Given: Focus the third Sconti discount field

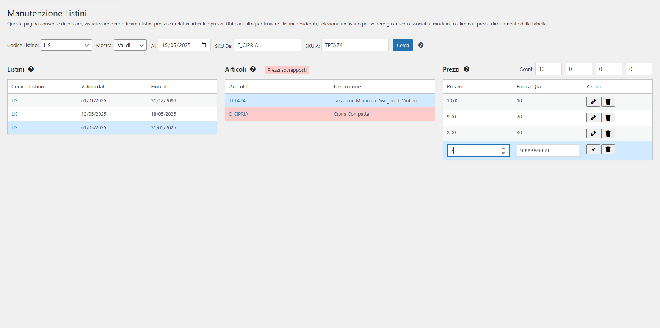Looking at the screenshot, I should click(609, 69).
